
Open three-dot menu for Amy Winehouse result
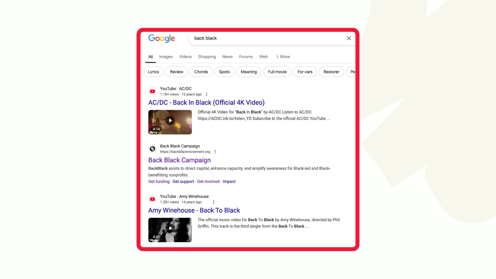(213, 202)
